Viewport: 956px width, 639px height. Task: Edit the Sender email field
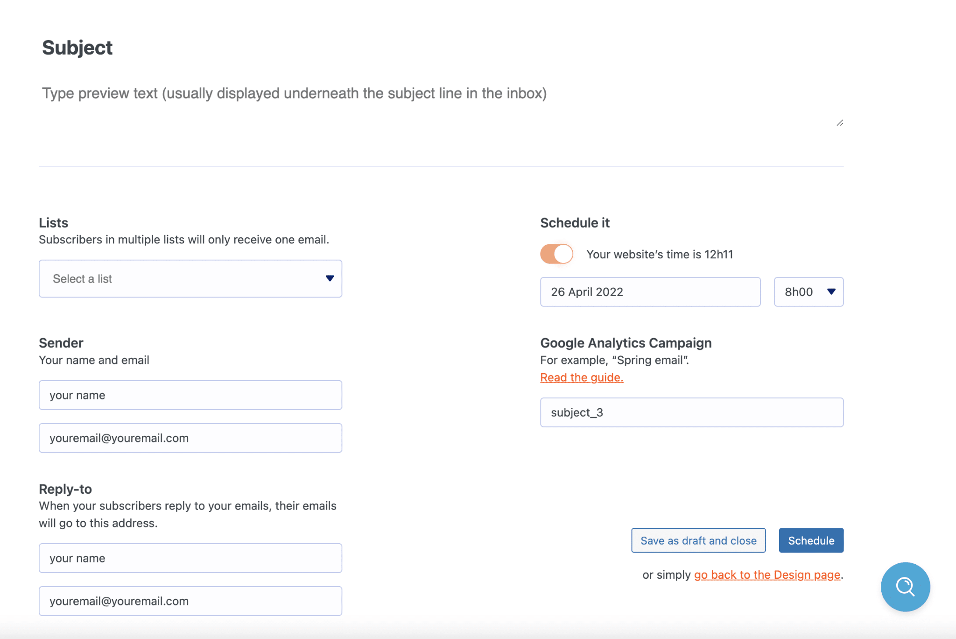pyautogui.click(x=190, y=438)
